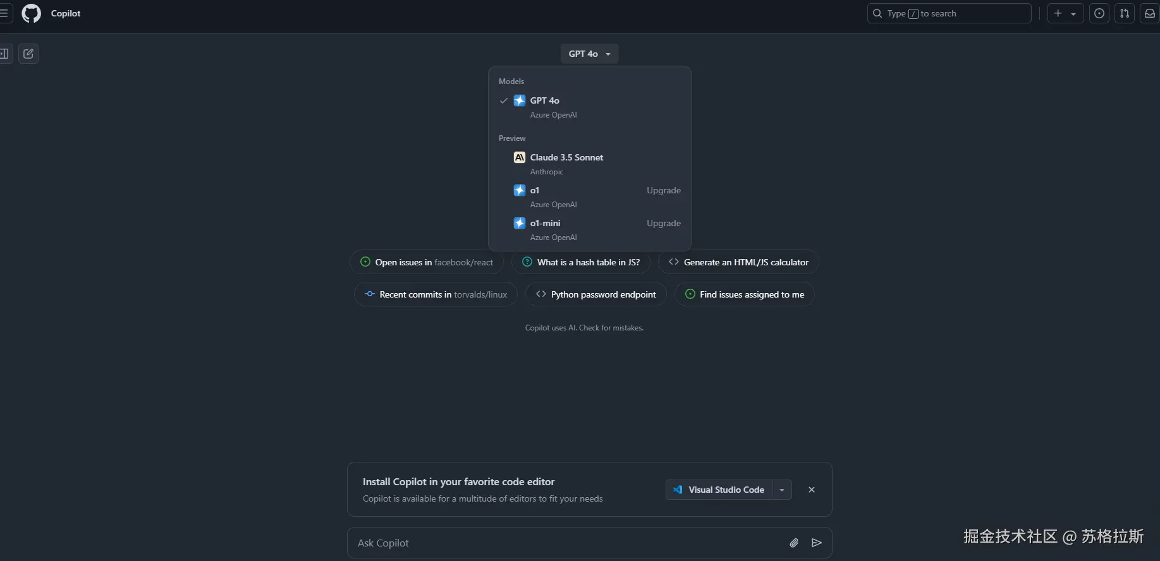This screenshot has width=1160, height=561.
Task: Click the o1 model sparkle icon
Action: pos(520,190)
